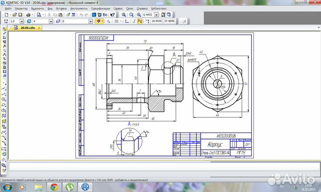321x192 pixels.
Task: Expand the New document dropdown arrow
Action: 10,14
